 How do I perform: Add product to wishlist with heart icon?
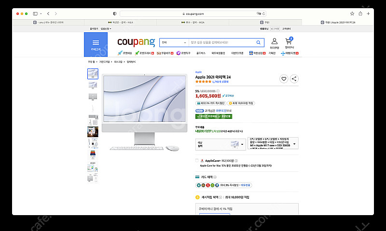[x=284, y=79]
